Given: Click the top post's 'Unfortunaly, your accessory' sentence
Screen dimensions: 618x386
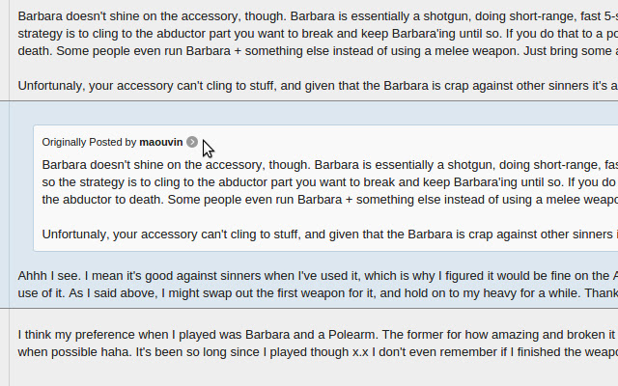Looking at the screenshot, I should 318,86.
